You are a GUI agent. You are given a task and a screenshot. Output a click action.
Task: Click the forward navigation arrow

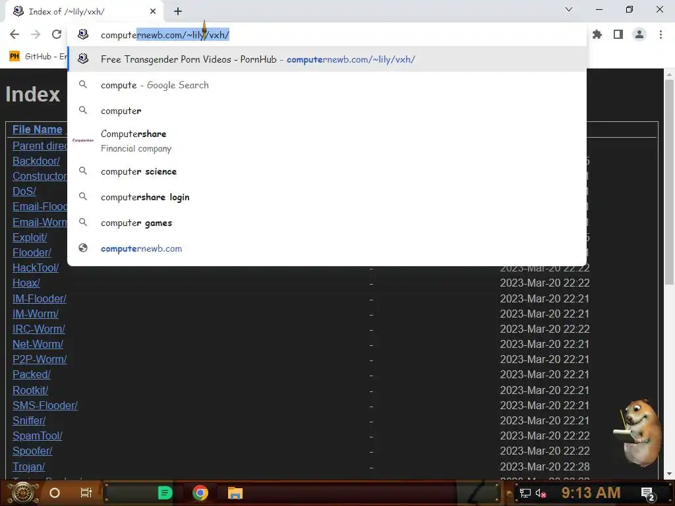[36, 34]
